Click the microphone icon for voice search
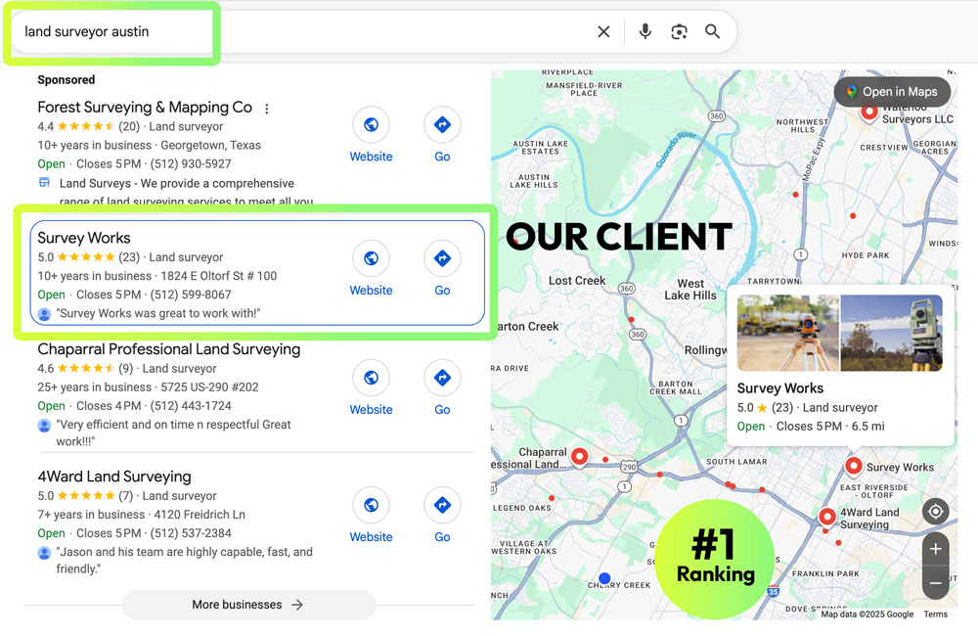The image size is (978, 636). click(645, 30)
